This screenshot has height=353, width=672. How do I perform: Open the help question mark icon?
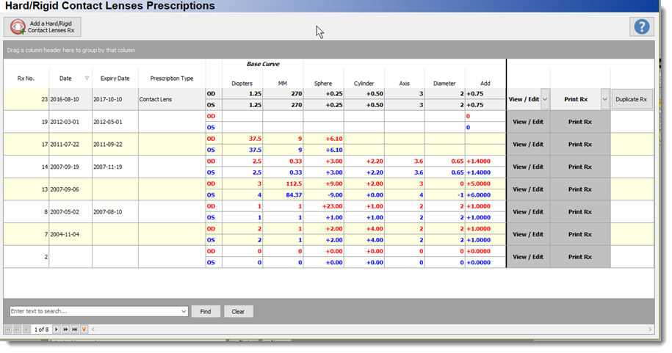tap(642, 27)
